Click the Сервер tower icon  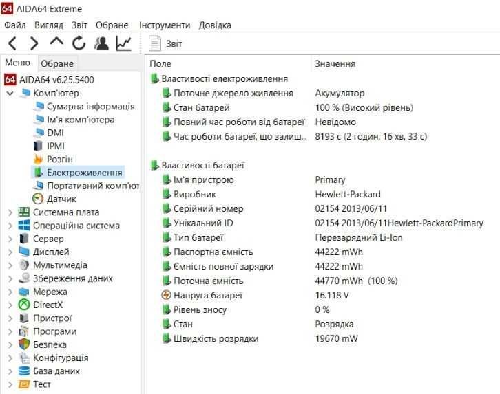pyautogui.click(x=24, y=239)
